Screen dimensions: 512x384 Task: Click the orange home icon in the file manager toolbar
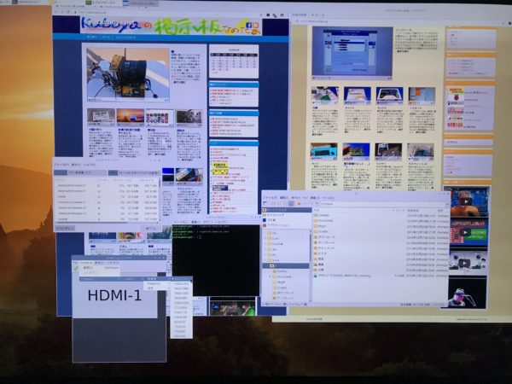(x=299, y=203)
